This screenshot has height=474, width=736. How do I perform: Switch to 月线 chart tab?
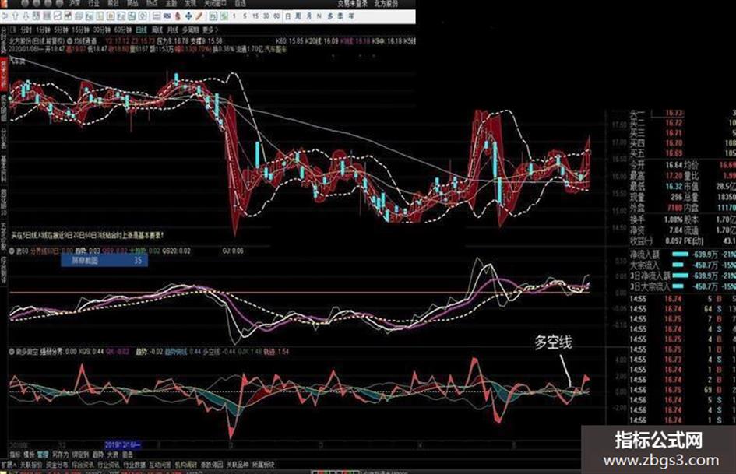point(173,30)
